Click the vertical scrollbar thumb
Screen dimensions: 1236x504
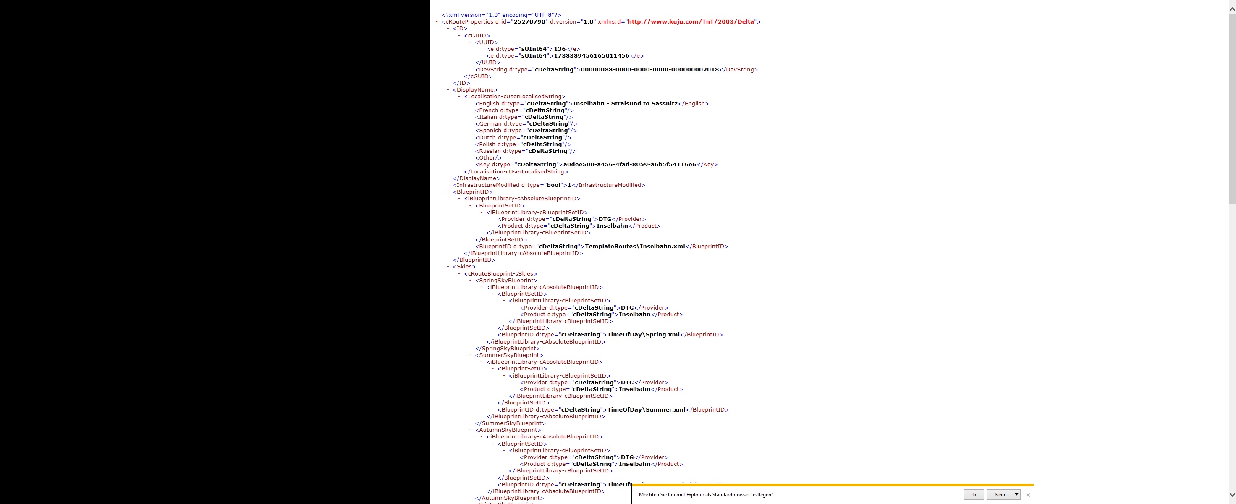click(x=1232, y=108)
